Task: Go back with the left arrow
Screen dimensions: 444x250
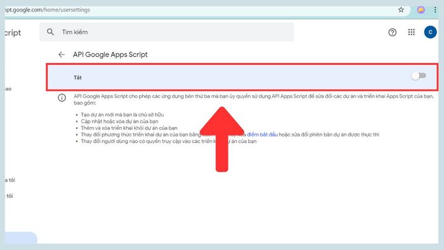Action: (x=62, y=55)
